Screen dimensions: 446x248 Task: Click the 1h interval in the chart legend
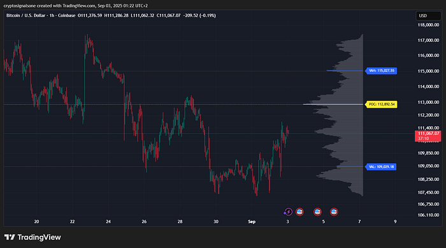click(52, 16)
